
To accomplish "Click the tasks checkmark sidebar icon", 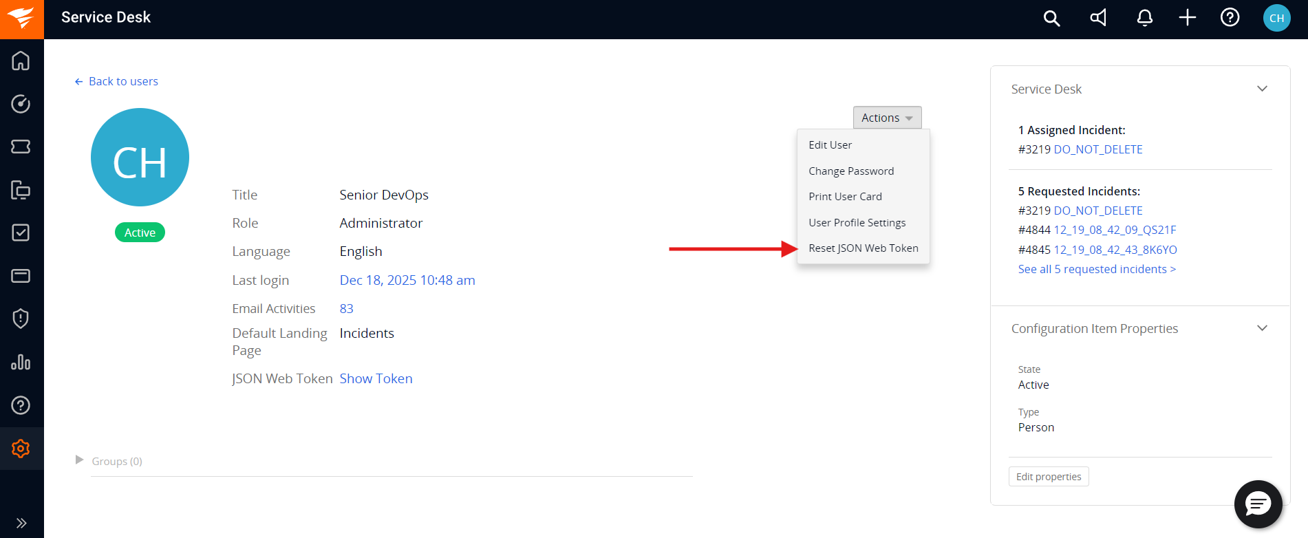I will click(21, 233).
